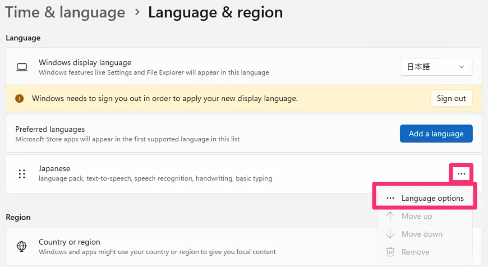488x267 pixels.
Task: Click the Windows features description under display language
Action: point(154,72)
